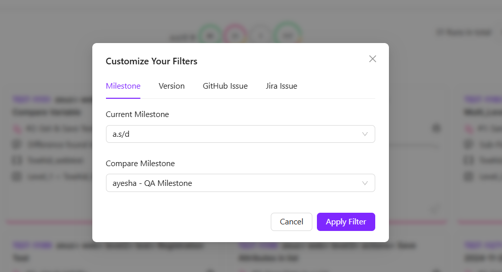This screenshot has height=272, width=502.
Task: Expand the Compare Milestone dropdown arrow
Action: (x=365, y=183)
